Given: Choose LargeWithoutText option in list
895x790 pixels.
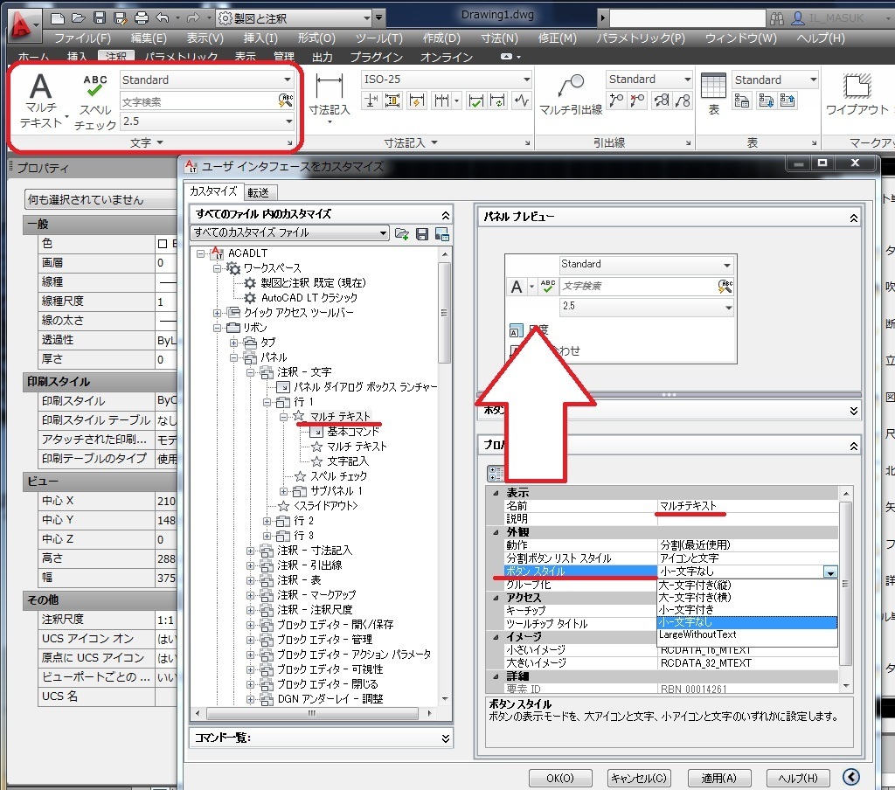Looking at the screenshot, I should 747,634.
